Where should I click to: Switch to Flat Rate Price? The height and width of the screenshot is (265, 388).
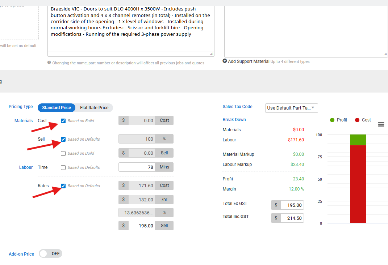point(94,108)
